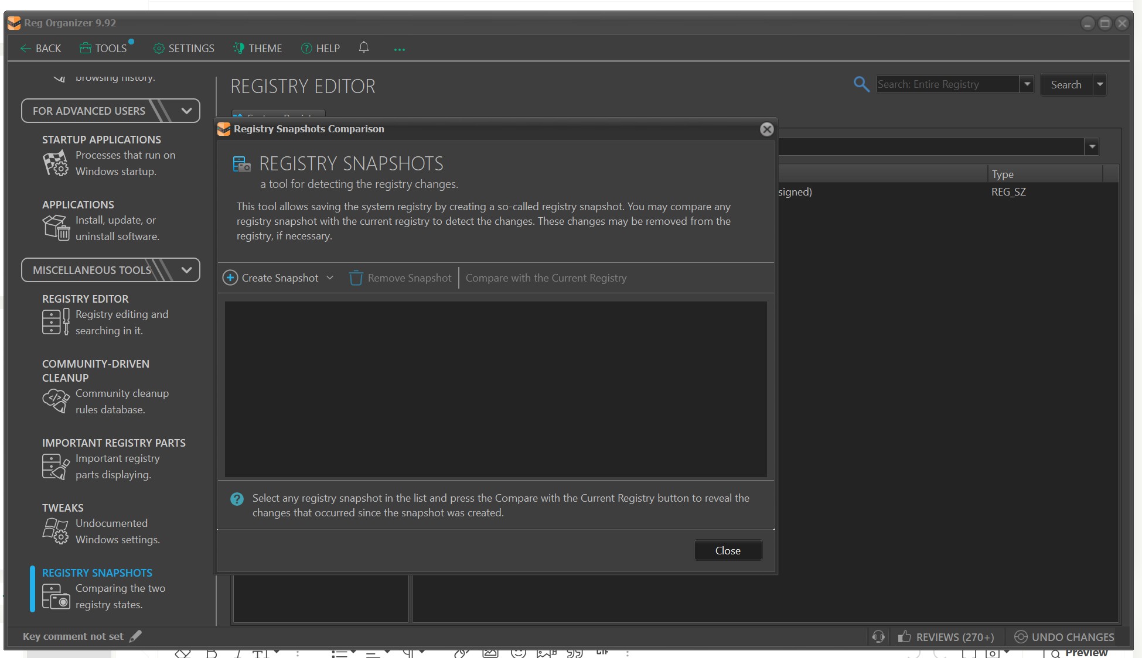
Task: Click the magnifier search icon
Action: 861,84
